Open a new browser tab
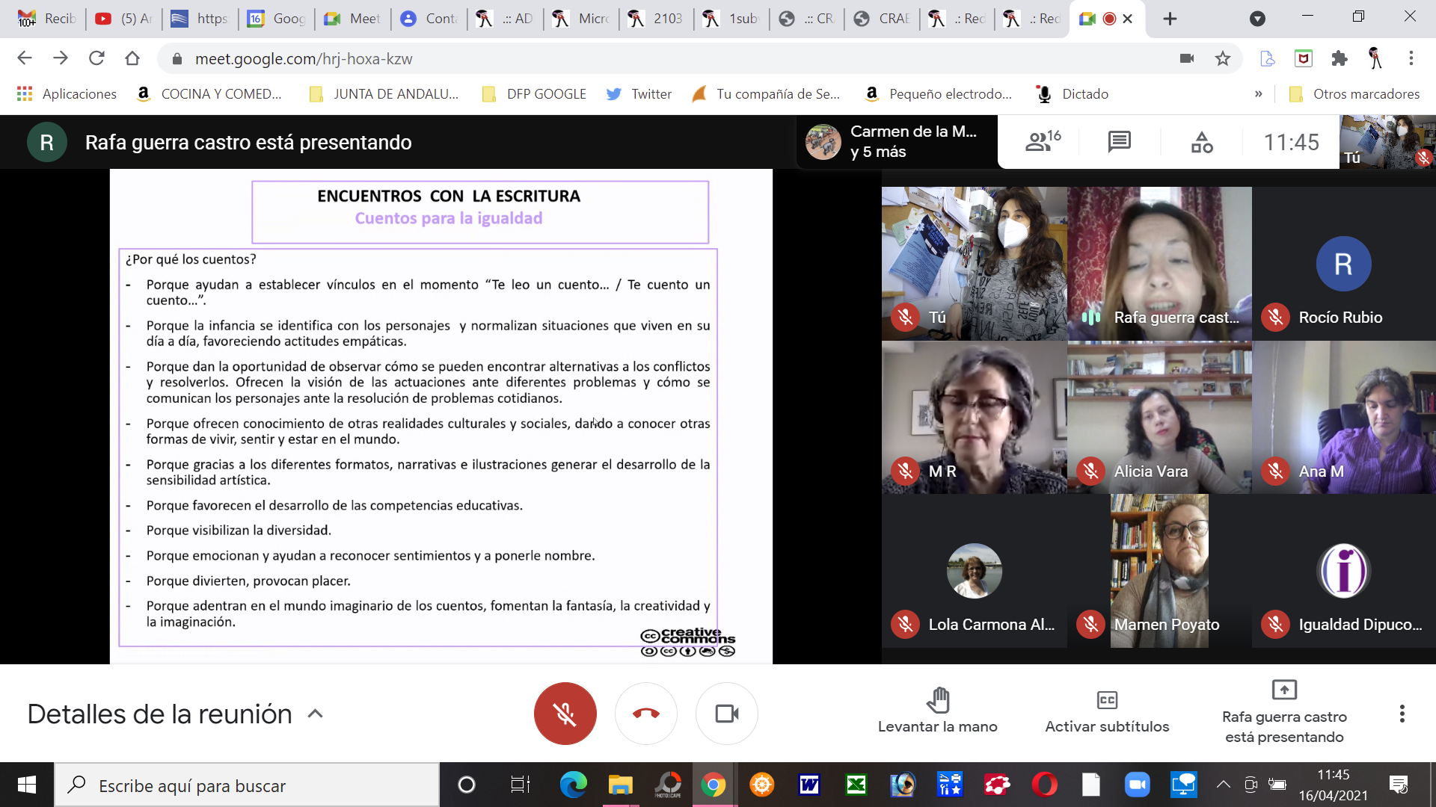 tap(1170, 19)
